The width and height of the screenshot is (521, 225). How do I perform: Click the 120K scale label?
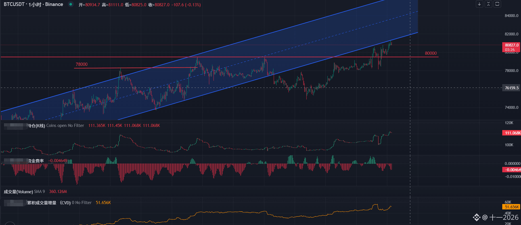[x=509, y=123]
